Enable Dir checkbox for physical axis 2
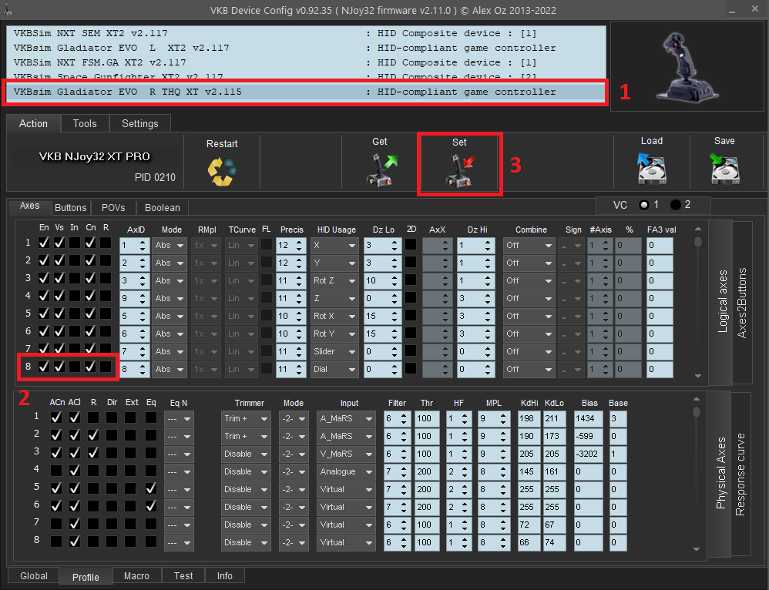 [x=112, y=435]
